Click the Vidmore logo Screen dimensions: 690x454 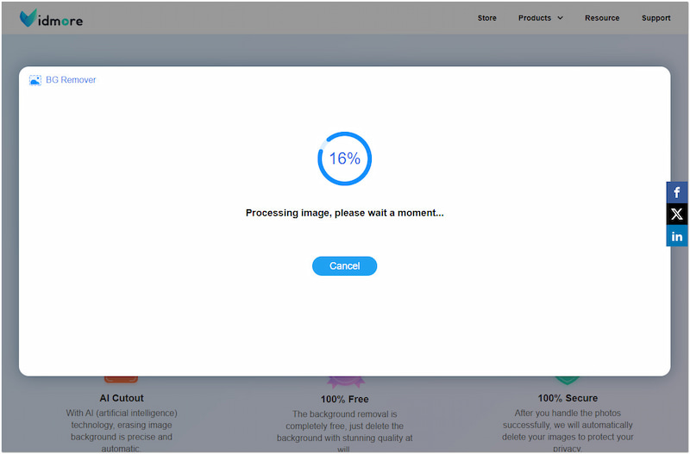(x=52, y=18)
